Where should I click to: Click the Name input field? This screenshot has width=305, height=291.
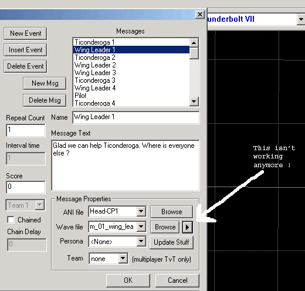coord(136,117)
